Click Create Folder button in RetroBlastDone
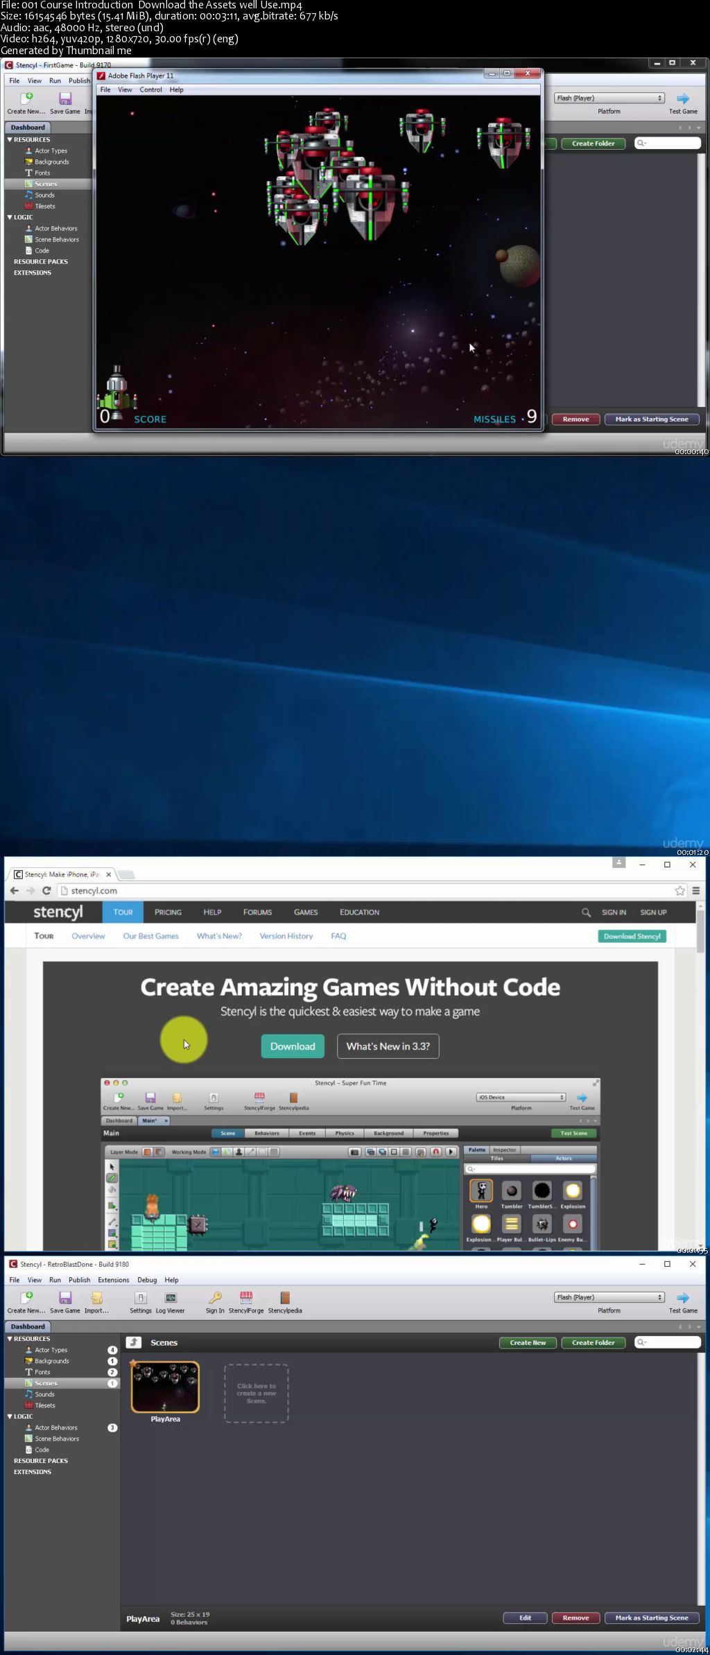710x1655 pixels. click(x=594, y=1343)
